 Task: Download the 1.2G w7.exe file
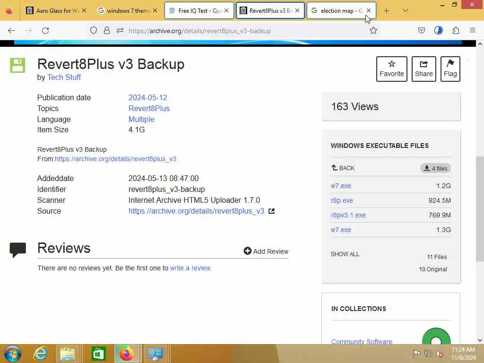[x=341, y=186]
